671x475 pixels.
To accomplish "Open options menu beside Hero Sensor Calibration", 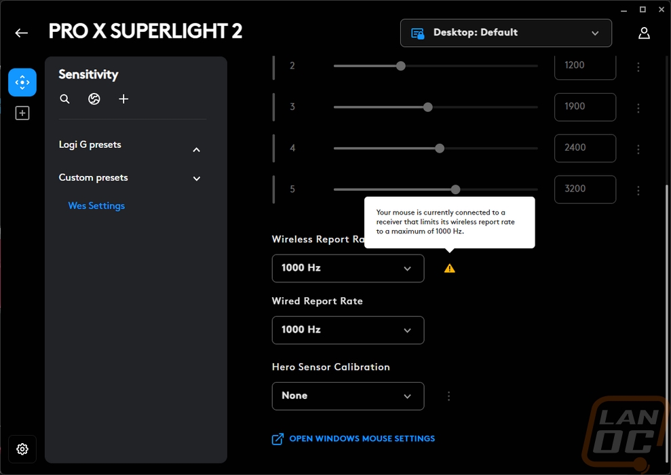I will tap(448, 396).
